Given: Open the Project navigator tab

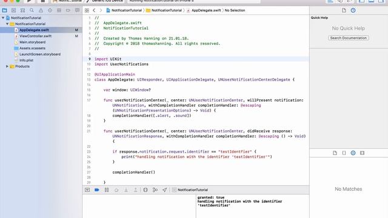Looking at the screenshot, I should click(x=4, y=10).
